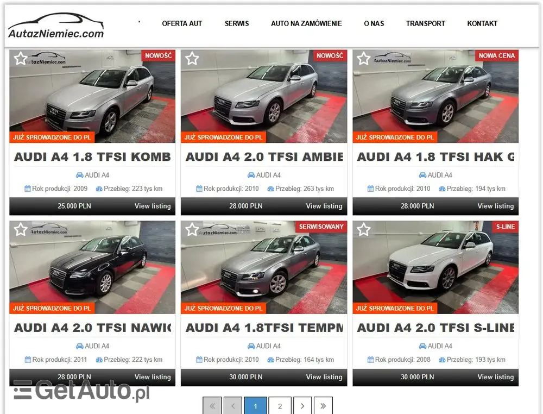Go to KONTAKT page
This screenshot has height=414, width=543.
click(482, 23)
